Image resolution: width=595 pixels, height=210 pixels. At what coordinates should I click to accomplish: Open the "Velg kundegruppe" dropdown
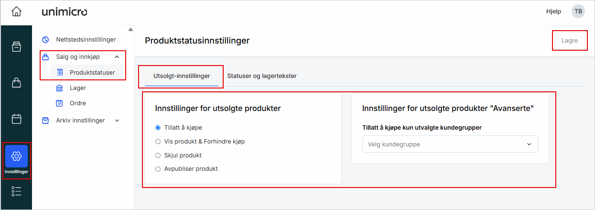[x=450, y=144]
